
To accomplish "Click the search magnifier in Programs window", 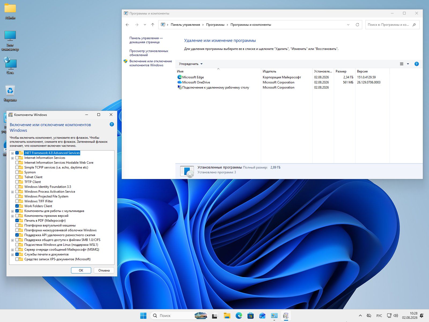I will pyautogui.click(x=414, y=25).
